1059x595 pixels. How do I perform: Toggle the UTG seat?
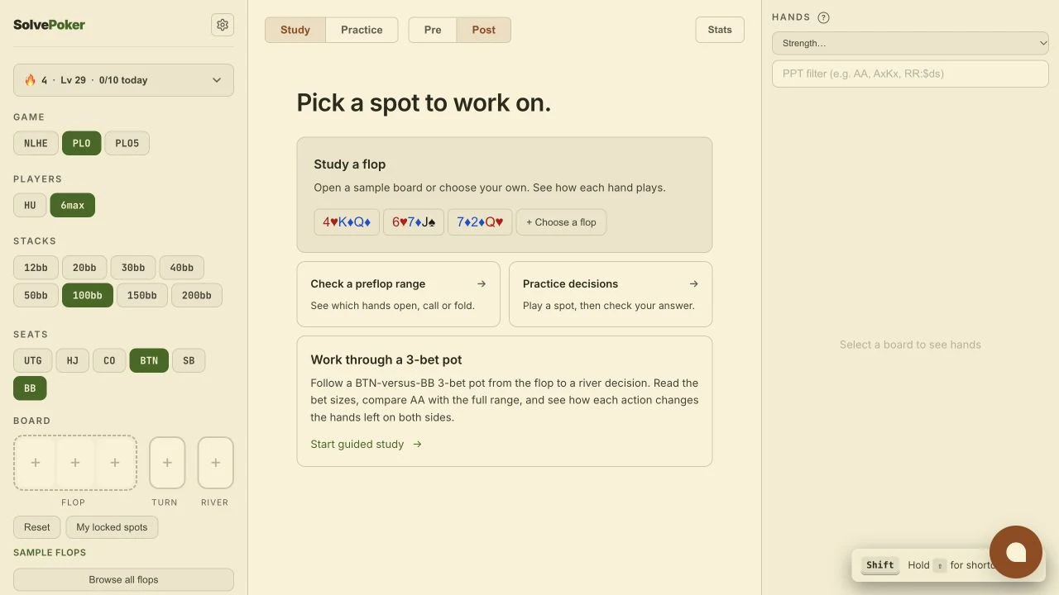click(33, 361)
